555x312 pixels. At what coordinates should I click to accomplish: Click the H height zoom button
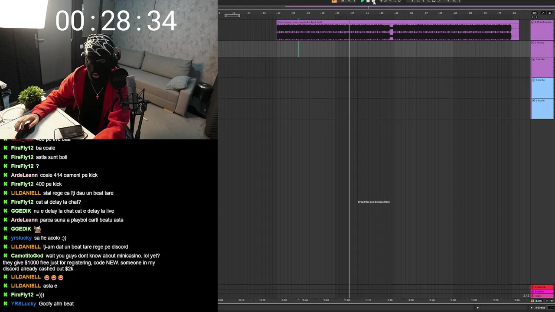tap(547, 301)
